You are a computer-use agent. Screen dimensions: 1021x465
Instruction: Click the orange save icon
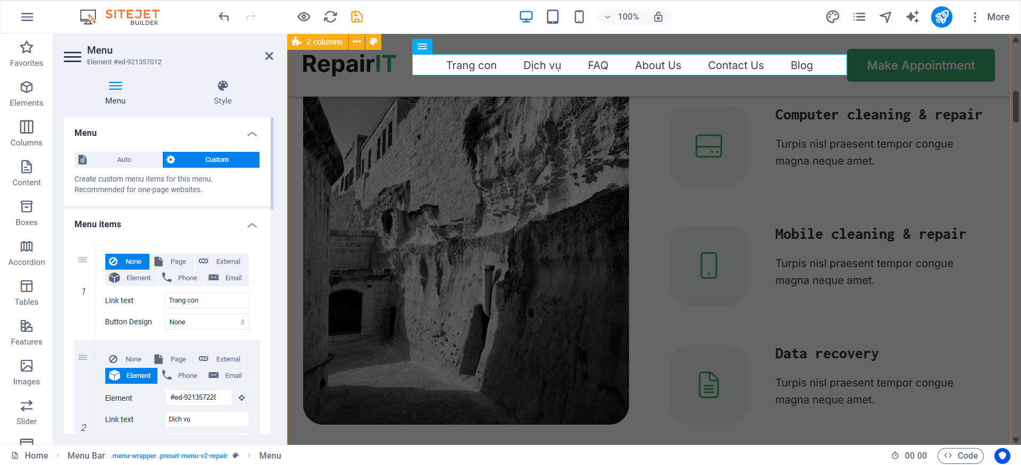pos(357,17)
